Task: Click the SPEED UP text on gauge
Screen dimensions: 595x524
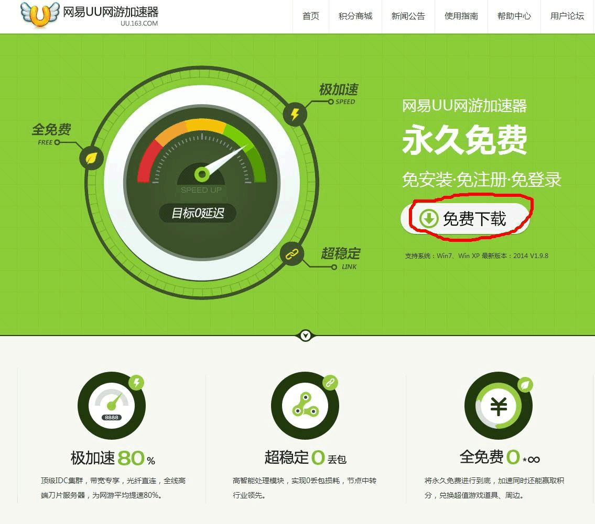Action: [x=201, y=190]
